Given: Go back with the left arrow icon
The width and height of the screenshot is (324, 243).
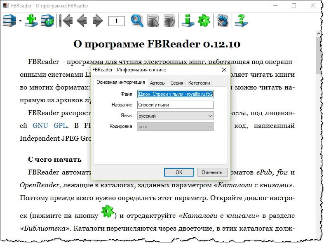Looking at the screenshot, I should click(82, 21).
